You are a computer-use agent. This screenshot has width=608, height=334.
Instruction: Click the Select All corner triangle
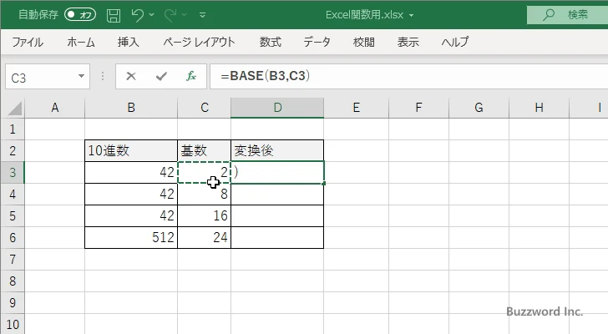[14, 109]
